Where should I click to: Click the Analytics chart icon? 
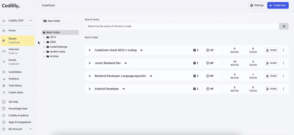point(4,79)
